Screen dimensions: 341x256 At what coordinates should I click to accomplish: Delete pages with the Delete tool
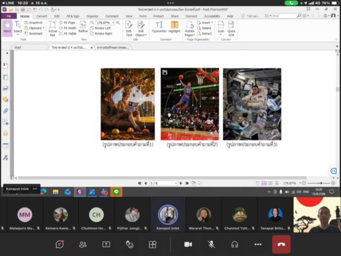pyautogui.click(x=204, y=28)
